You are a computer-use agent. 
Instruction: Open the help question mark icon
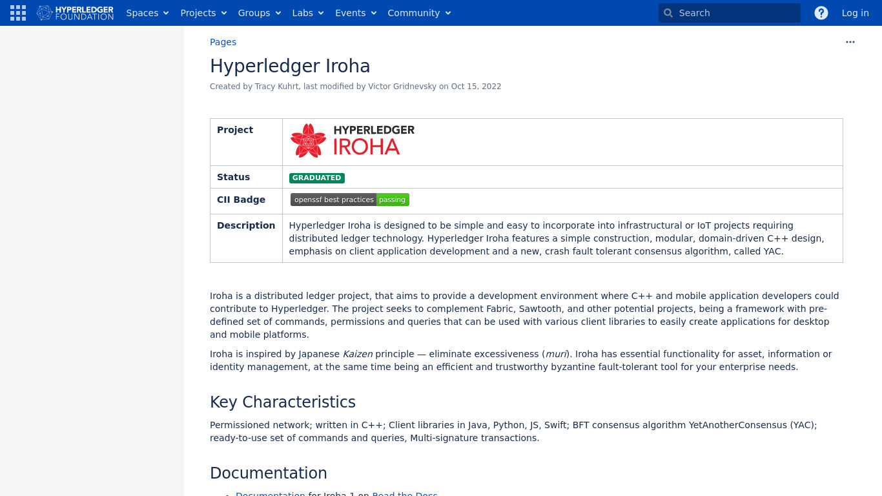click(821, 13)
